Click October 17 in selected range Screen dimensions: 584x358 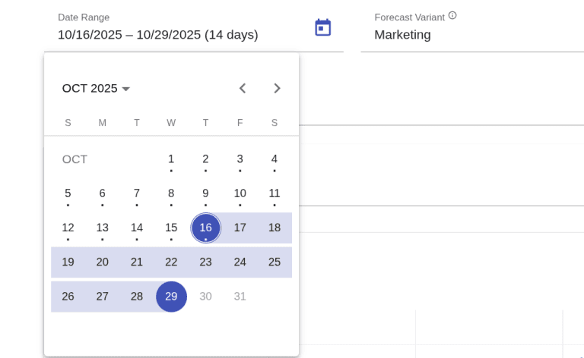240,228
